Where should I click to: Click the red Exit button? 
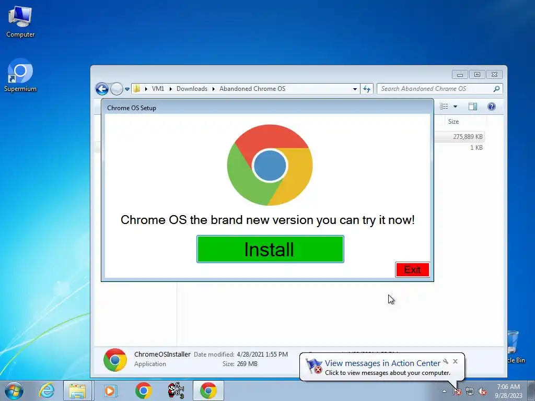(x=412, y=270)
